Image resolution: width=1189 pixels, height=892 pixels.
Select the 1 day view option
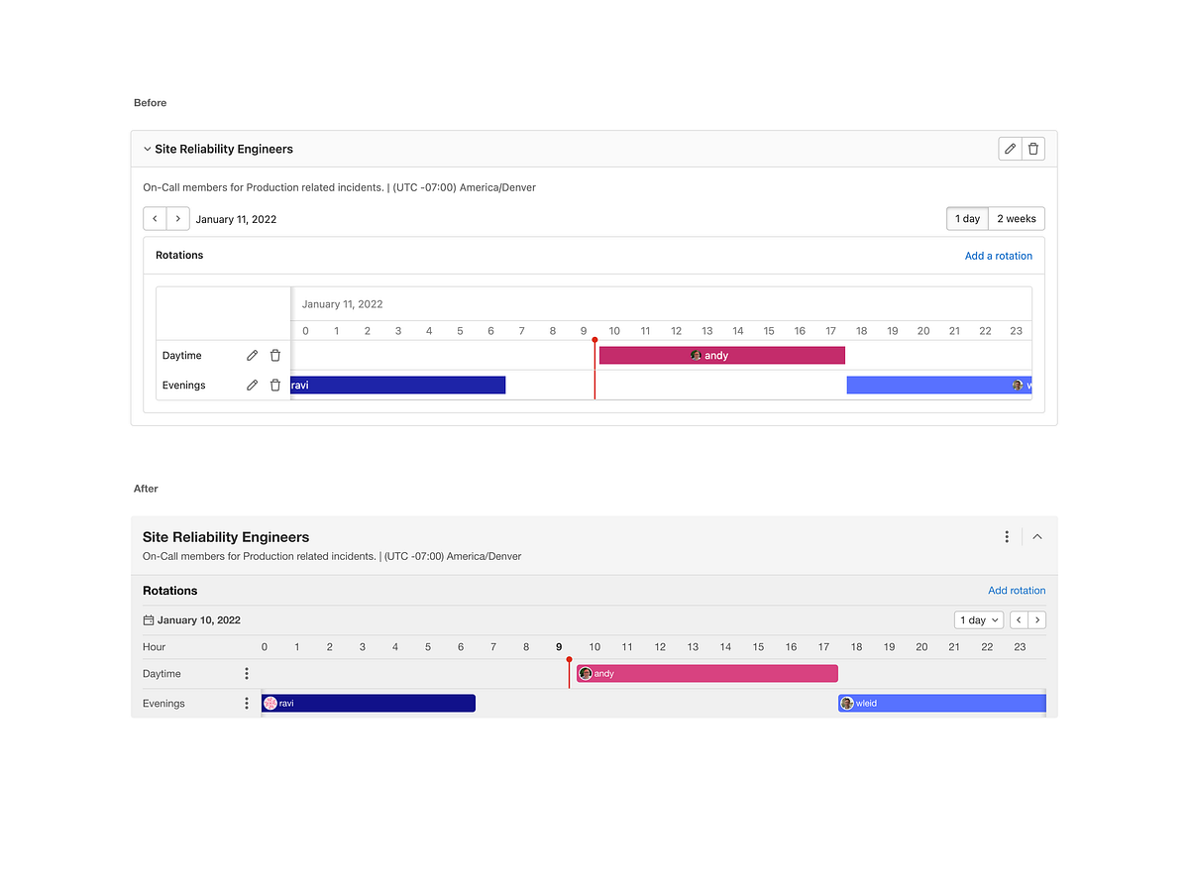tap(967, 218)
